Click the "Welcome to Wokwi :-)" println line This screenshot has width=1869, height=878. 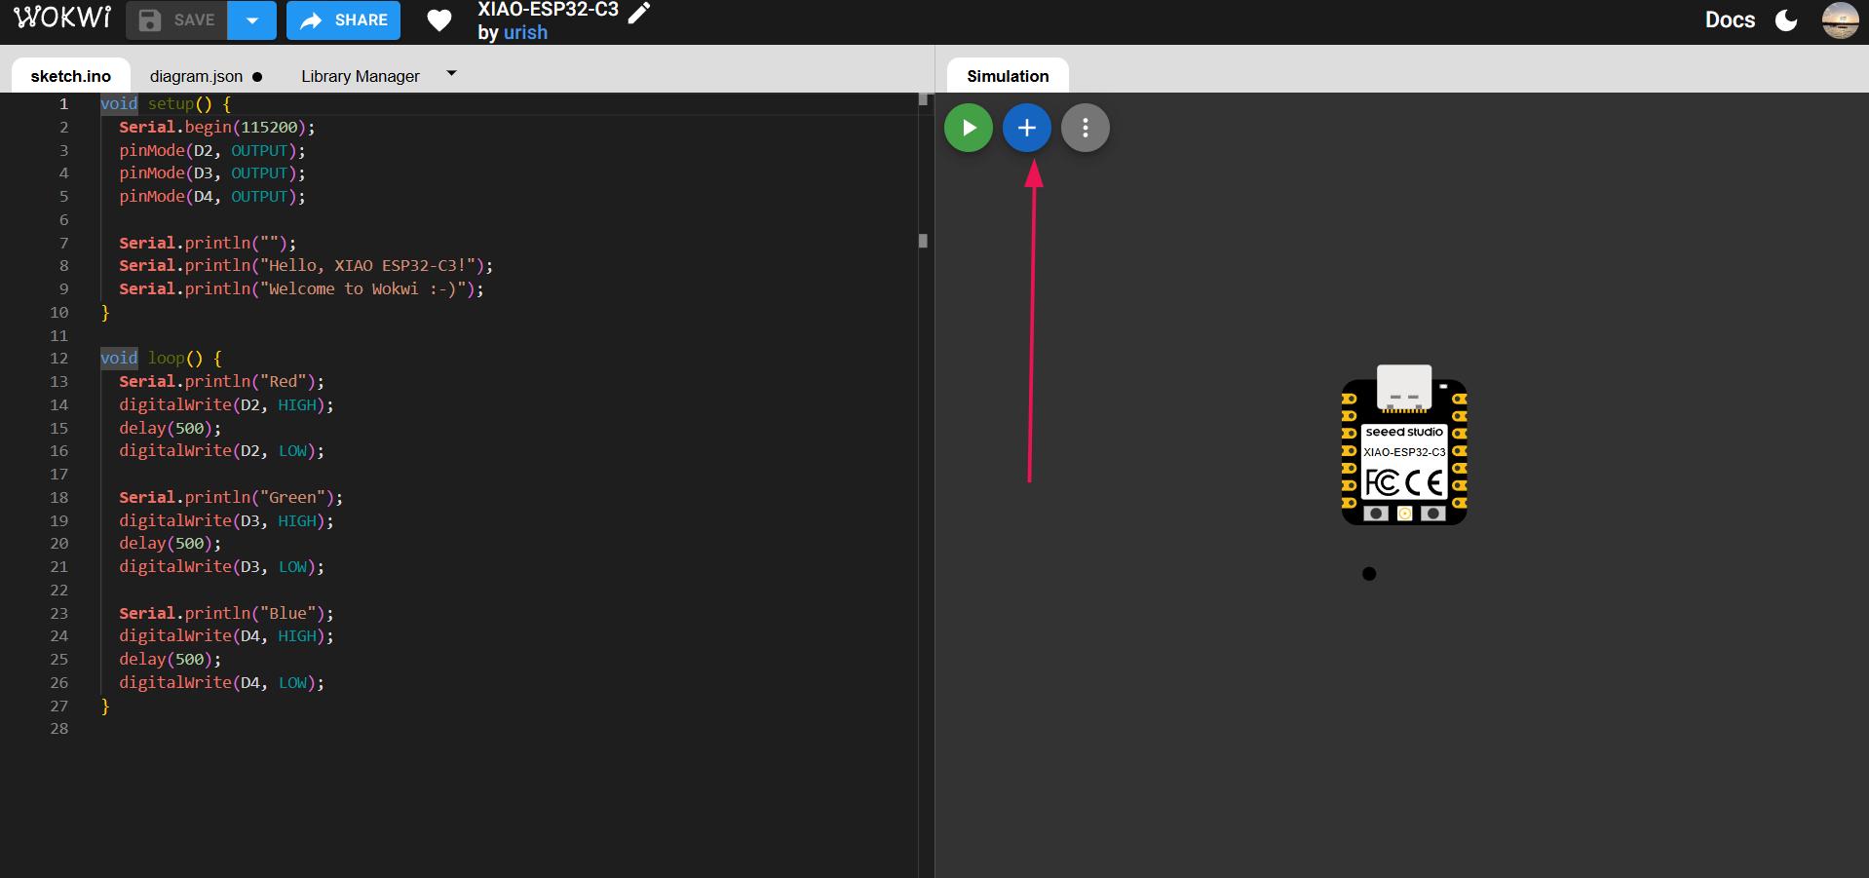click(301, 288)
